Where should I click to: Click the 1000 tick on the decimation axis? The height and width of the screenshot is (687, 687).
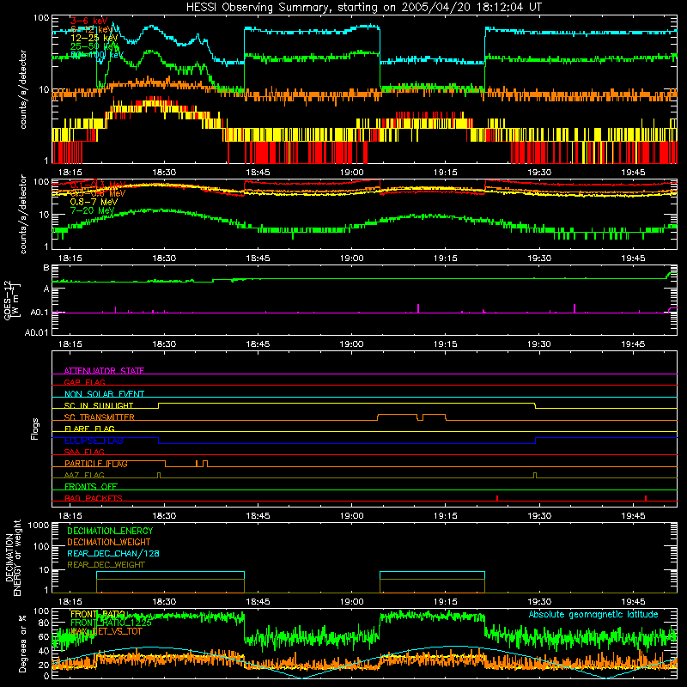39,526
